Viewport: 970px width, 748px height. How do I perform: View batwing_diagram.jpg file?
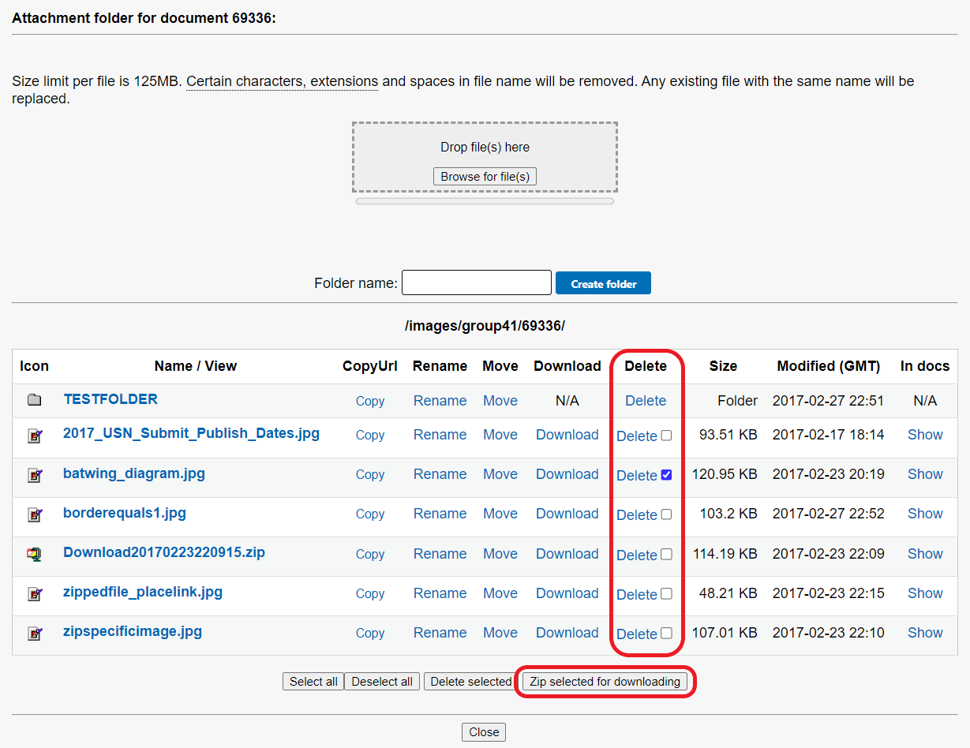[x=134, y=473]
